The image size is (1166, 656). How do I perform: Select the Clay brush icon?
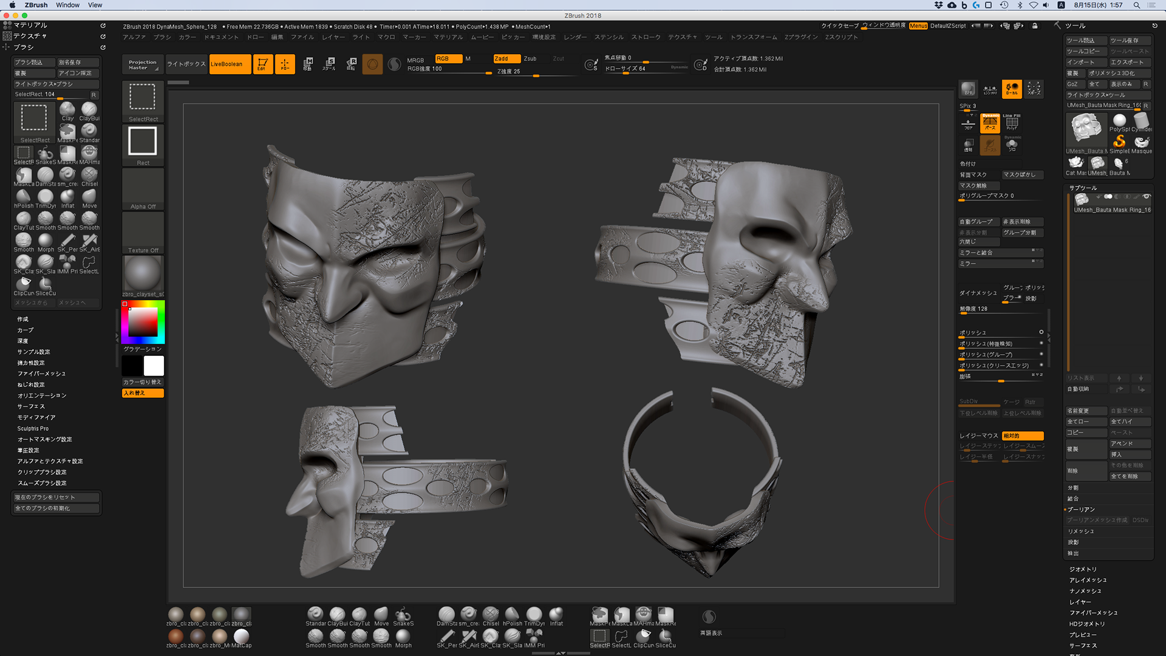[67, 111]
